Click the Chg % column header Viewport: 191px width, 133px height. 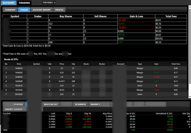click(88, 113)
